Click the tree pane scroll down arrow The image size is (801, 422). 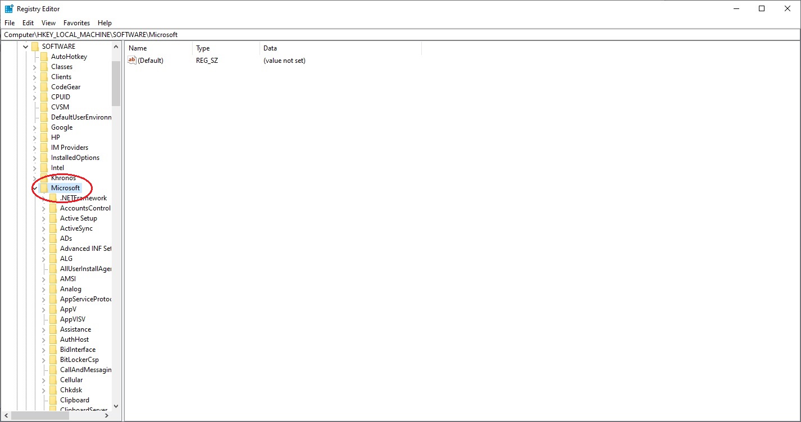tap(116, 406)
